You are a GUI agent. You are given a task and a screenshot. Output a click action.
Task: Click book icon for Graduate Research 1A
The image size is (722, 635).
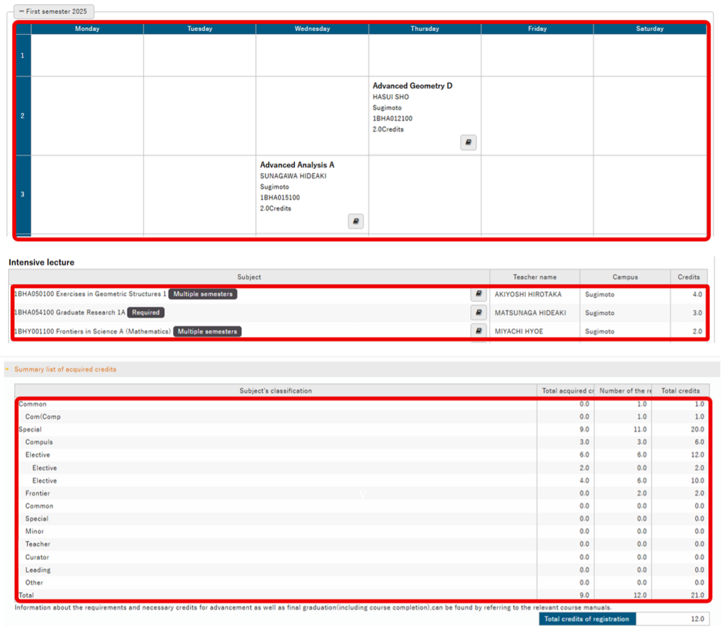point(478,313)
